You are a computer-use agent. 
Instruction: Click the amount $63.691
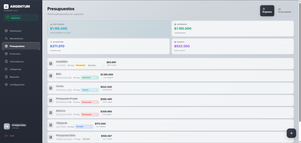[x=111, y=62]
